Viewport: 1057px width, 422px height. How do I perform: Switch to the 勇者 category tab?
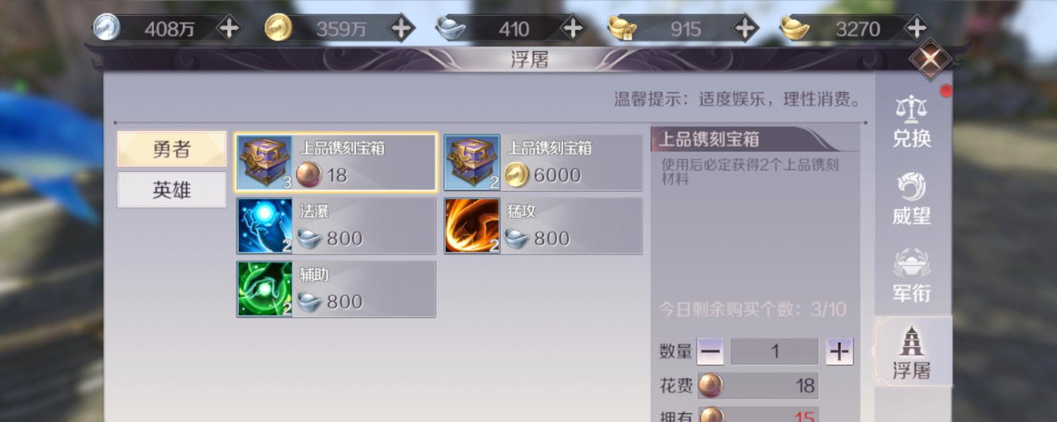pyautogui.click(x=172, y=149)
